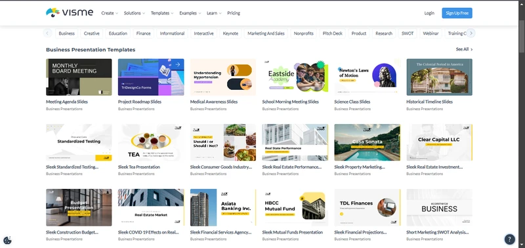
Task: Click Sleek Property Marketing title
Action: (360, 167)
